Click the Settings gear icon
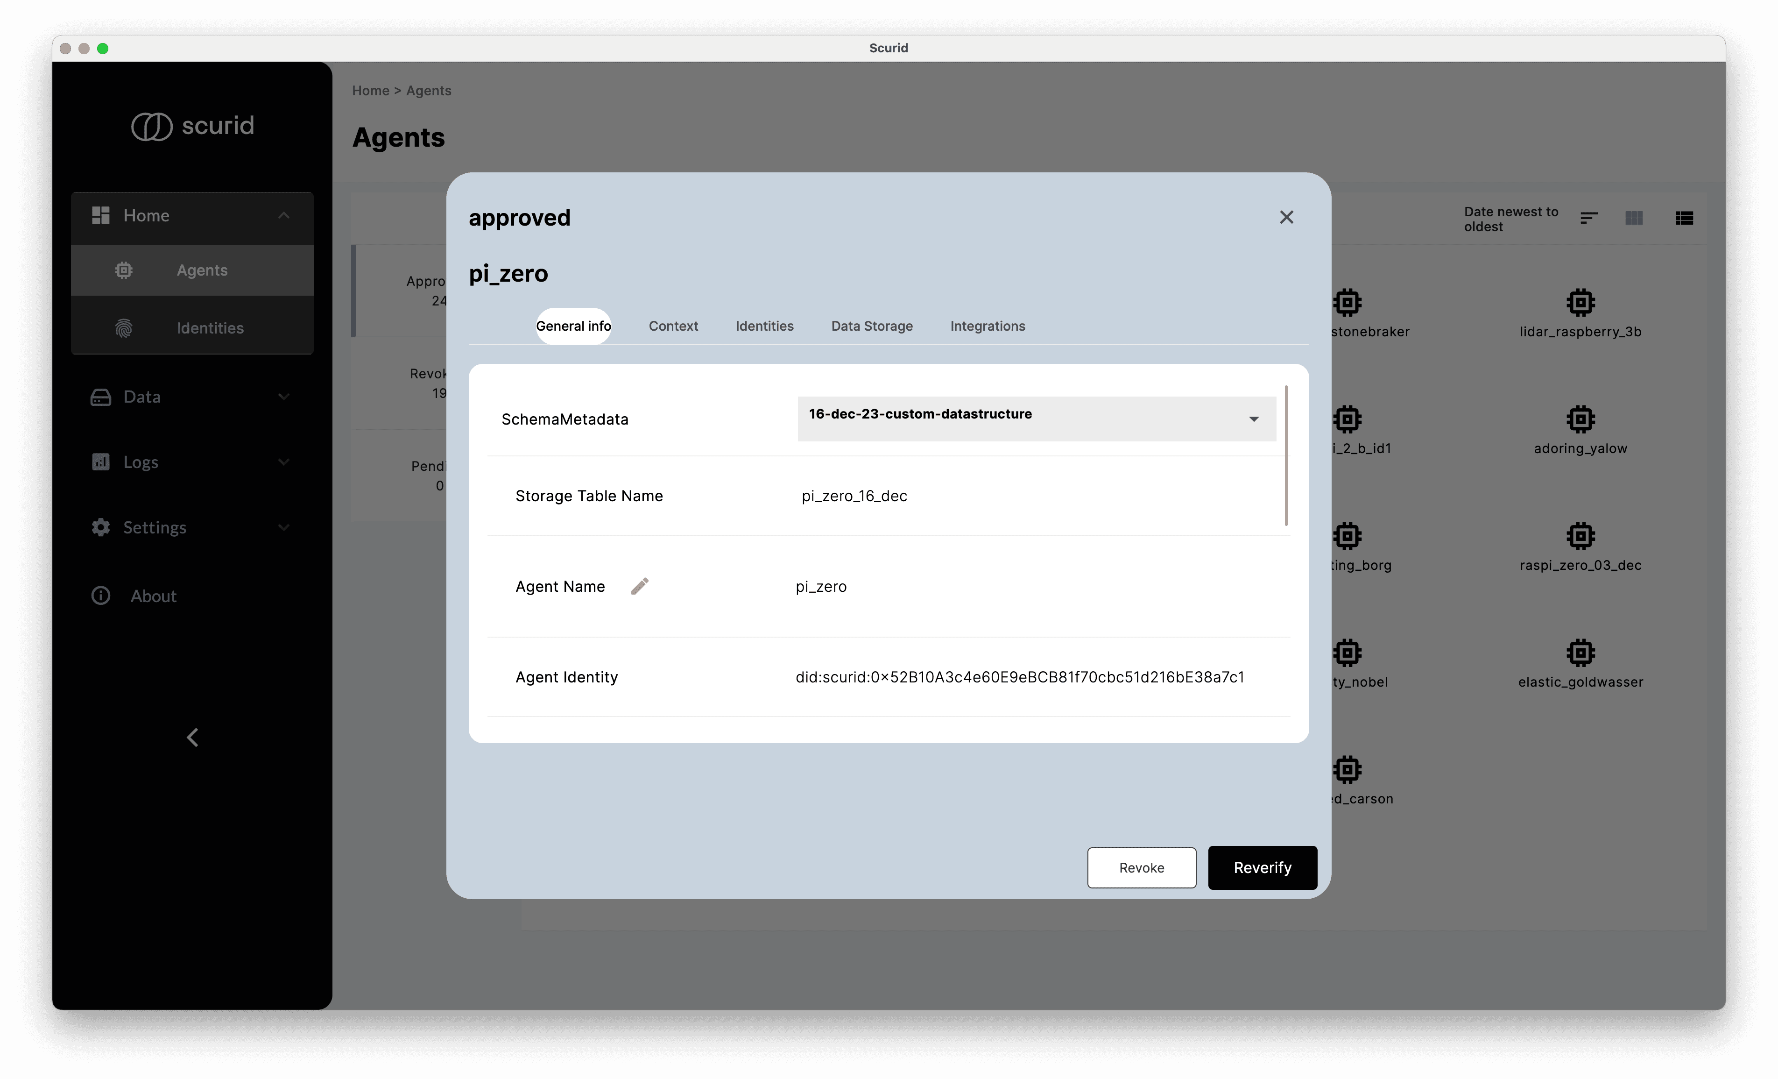Viewport: 1778px width, 1079px height. [x=100, y=527]
